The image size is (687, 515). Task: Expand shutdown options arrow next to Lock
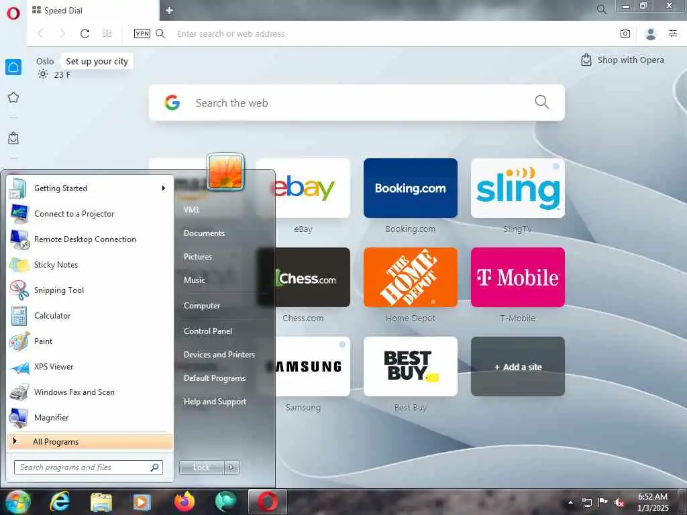point(231,467)
